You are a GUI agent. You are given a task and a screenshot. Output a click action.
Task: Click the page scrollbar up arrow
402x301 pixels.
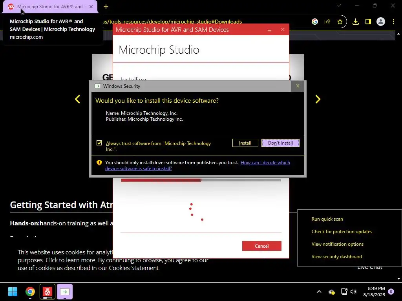point(398,34)
